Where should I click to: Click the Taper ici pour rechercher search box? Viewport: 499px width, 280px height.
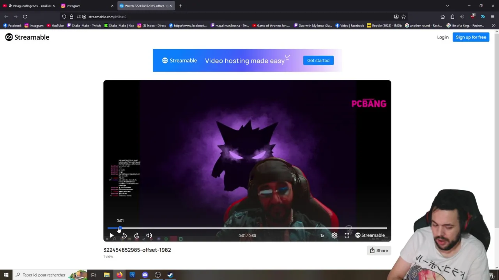coord(50,275)
